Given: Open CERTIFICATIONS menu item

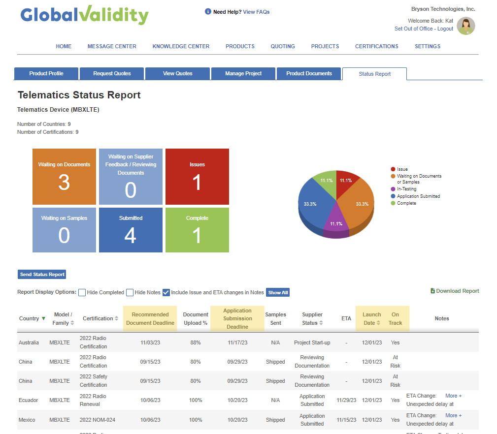Looking at the screenshot, I should pyautogui.click(x=376, y=46).
